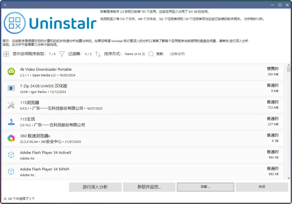The width and height of the screenshot is (292, 204).
Task: Click the 便携的 label of 4k Video Downloader
Action: [x=273, y=69]
